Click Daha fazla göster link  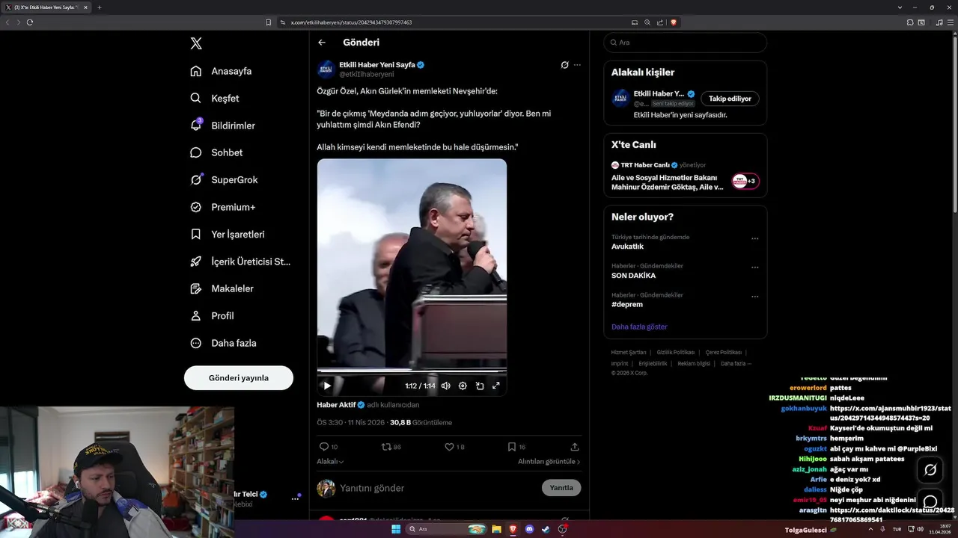(x=639, y=327)
